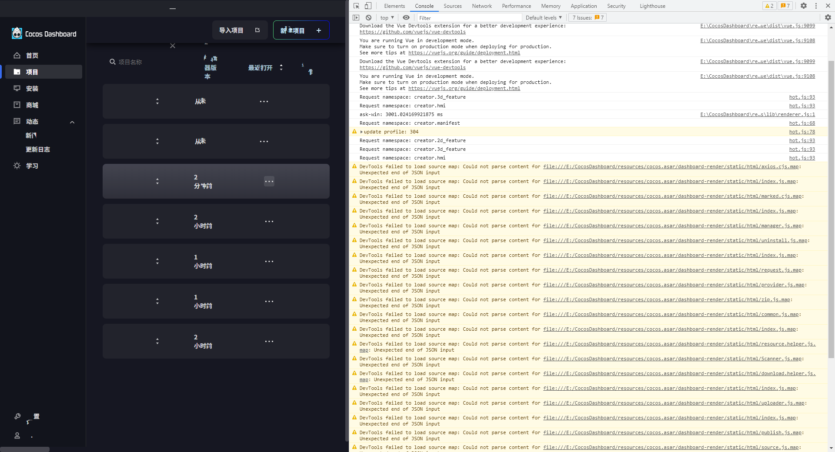Toggle the console sidebar panel

(356, 17)
